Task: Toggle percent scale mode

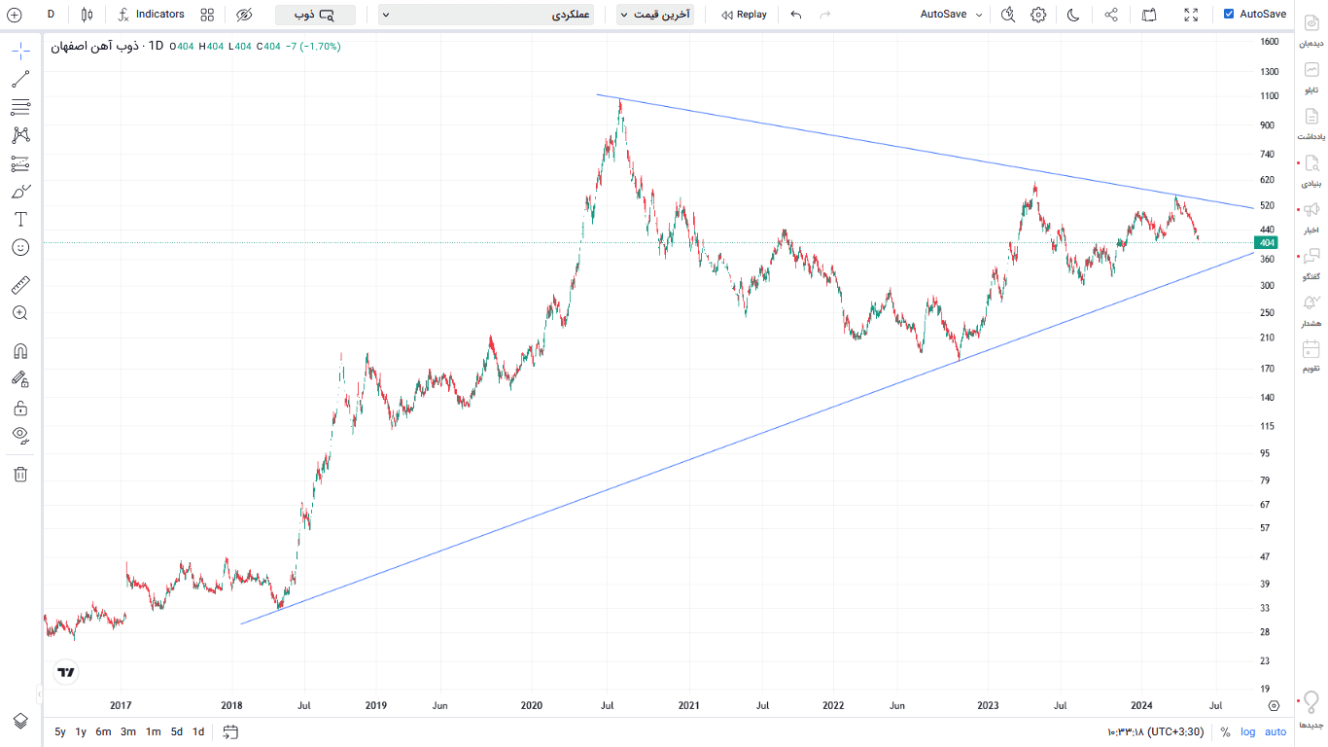Action: tap(1225, 731)
